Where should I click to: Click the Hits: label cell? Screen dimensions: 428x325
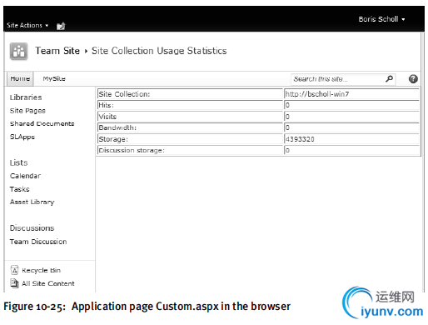(x=190, y=105)
